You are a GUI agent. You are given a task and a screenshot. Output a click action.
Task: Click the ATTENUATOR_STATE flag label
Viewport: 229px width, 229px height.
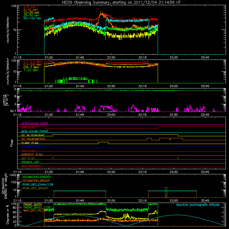coord(35,124)
